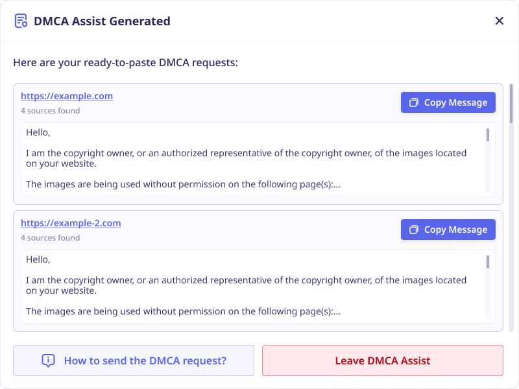Click inside the second DMCA message text

click(253, 287)
